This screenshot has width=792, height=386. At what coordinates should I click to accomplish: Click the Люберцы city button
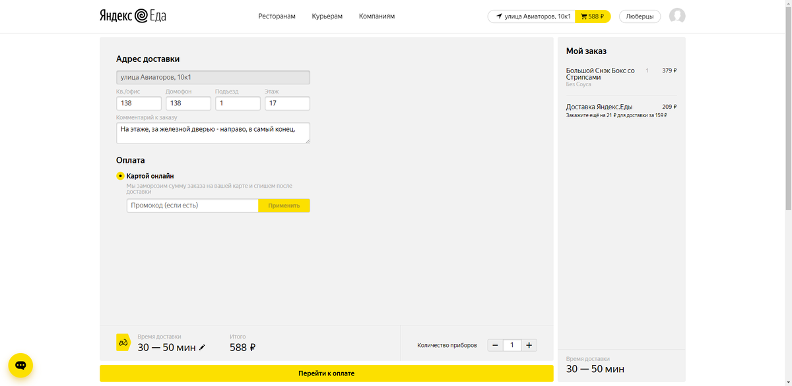click(x=640, y=16)
